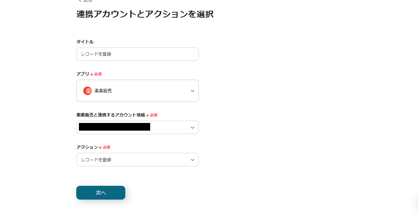This screenshot has width=418, height=213.
Task: Click the 楽楽販売 red app logo
Action: tap(87, 91)
